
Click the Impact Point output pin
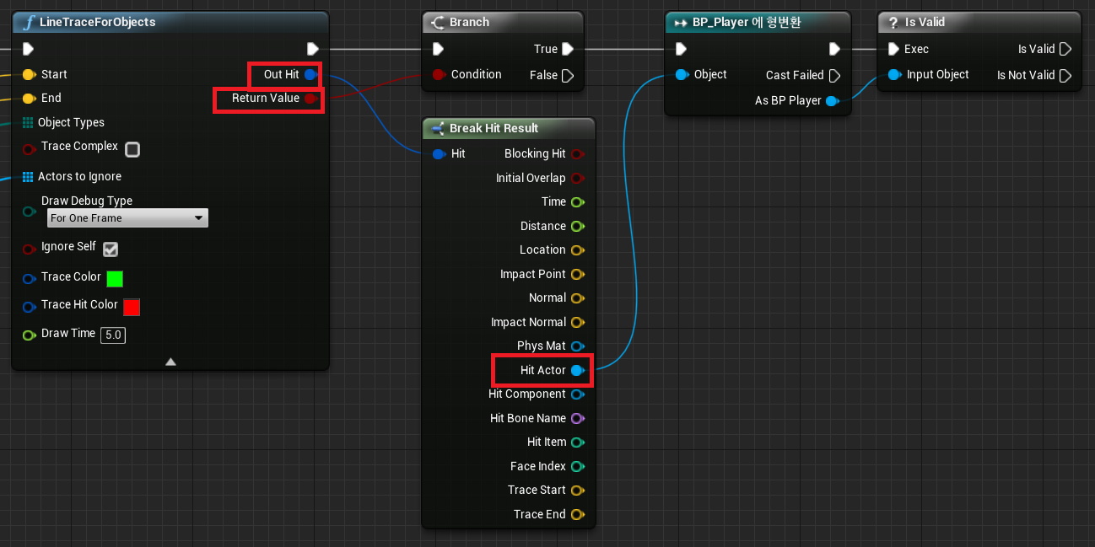[x=578, y=274]
